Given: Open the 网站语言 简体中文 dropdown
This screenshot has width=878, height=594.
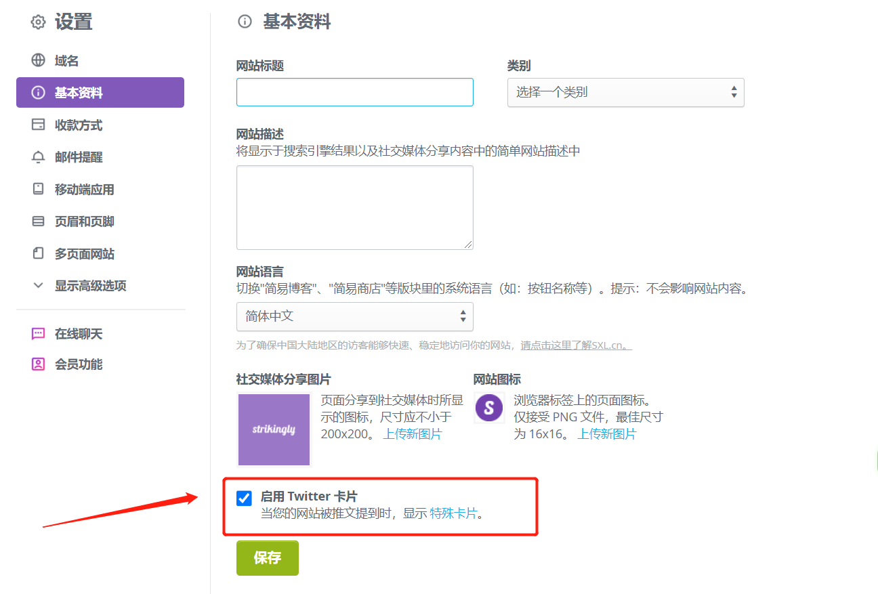Looking at the screenshot, I should coord(354,316).
